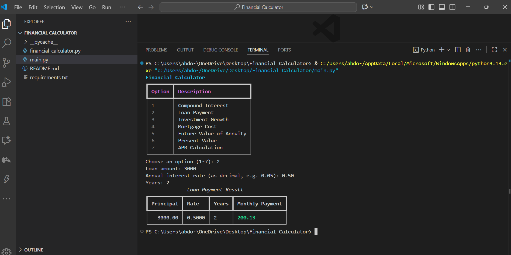The height and width of the screenshot is (255, 511).
Task: Expand the OUTLINE section
Action: [34, 250]
